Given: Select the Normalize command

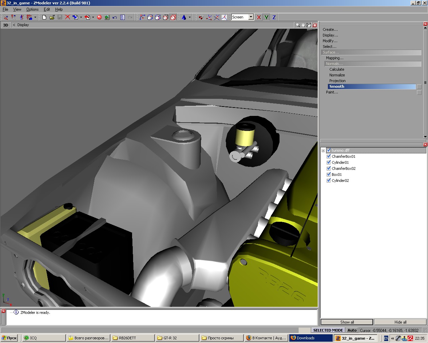Looking at the screenshot, I should (x=337, y=75).
